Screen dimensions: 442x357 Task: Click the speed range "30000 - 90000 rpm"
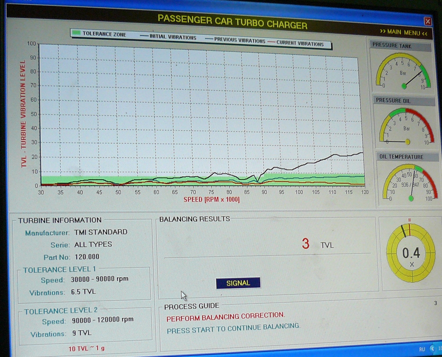[100, 279]
